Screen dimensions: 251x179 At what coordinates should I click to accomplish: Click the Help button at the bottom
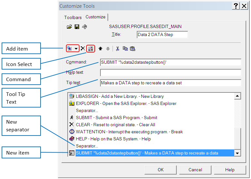[x=230, y=170]
